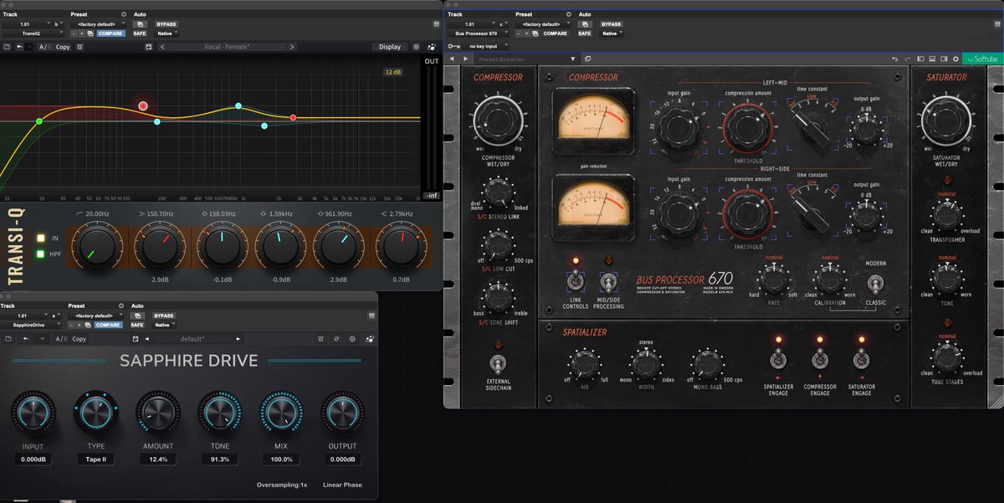Viewport: 1004px width, 503px height.
Task: Toggle right panel layout icon in Softube toolbar
Action: click(944, 59)
